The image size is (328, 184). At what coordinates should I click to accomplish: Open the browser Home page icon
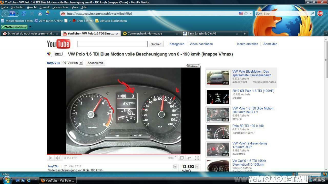tap(40, 13)
